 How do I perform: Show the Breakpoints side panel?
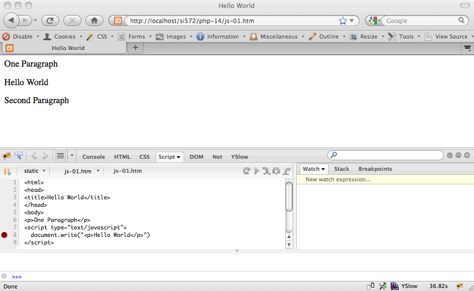coord(375,169)
